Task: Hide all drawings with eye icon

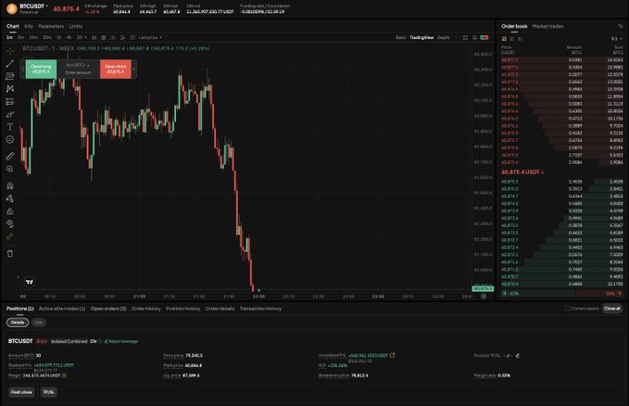Action: click(x=10, y=223)
